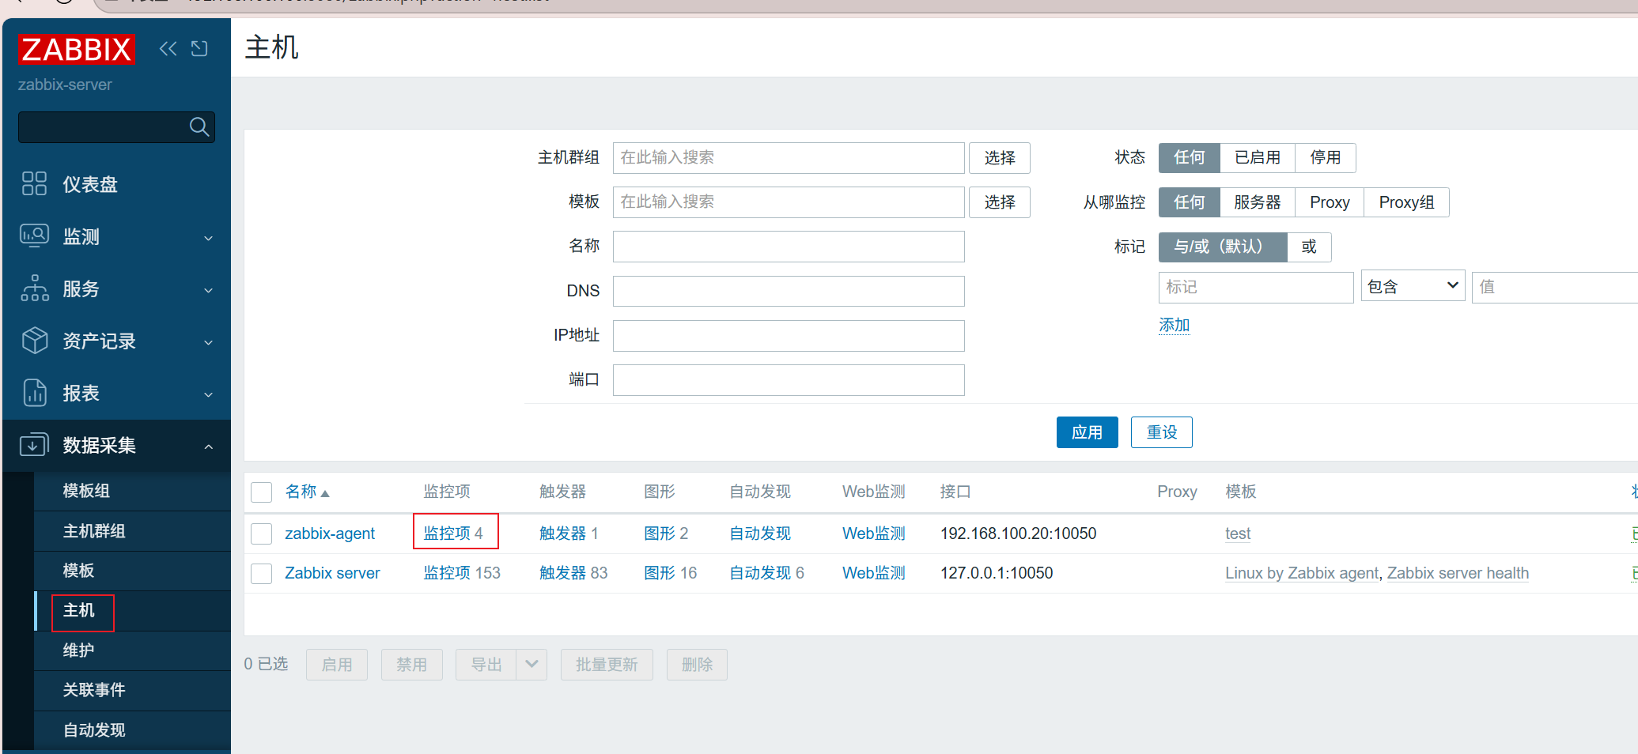Open Zabbix server health template link
The width and height of the screenshot is (1638, 754).
point(1458,573)
